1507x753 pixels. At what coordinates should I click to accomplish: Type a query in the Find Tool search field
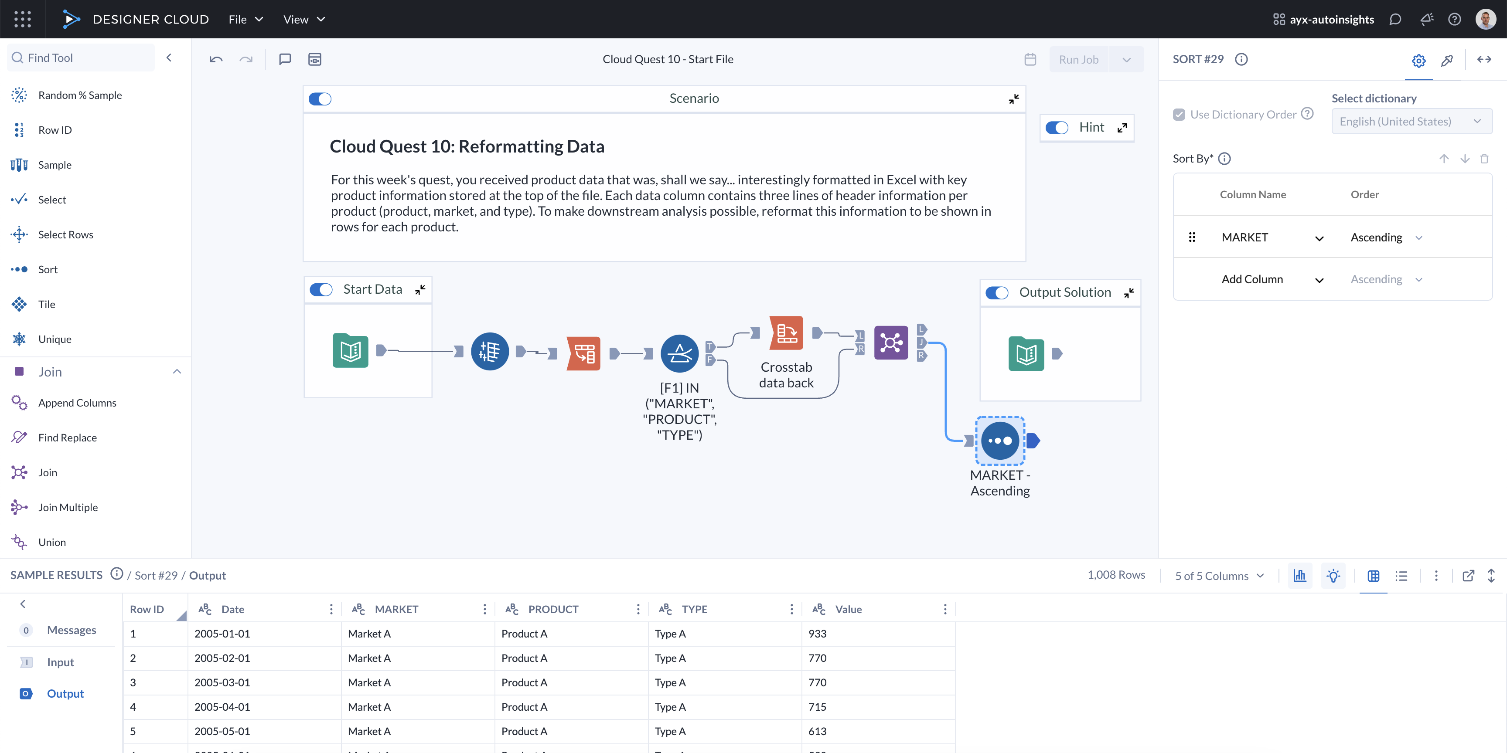tap(82, 57)
